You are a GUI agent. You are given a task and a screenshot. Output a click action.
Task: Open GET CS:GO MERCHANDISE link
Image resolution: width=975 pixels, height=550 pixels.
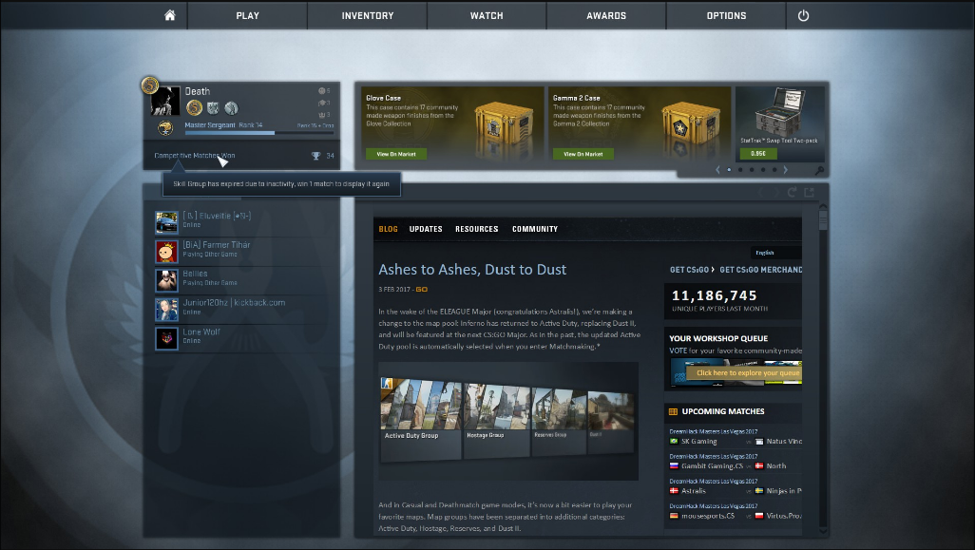tap(760, 270)
